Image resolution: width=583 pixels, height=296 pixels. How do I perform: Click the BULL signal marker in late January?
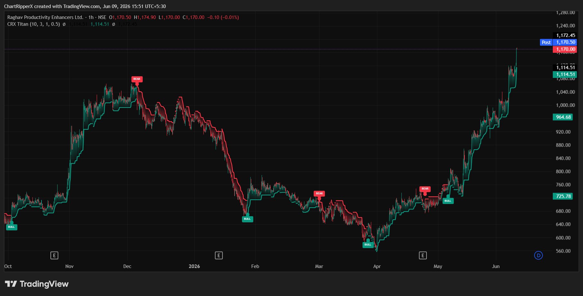point(247,219)
